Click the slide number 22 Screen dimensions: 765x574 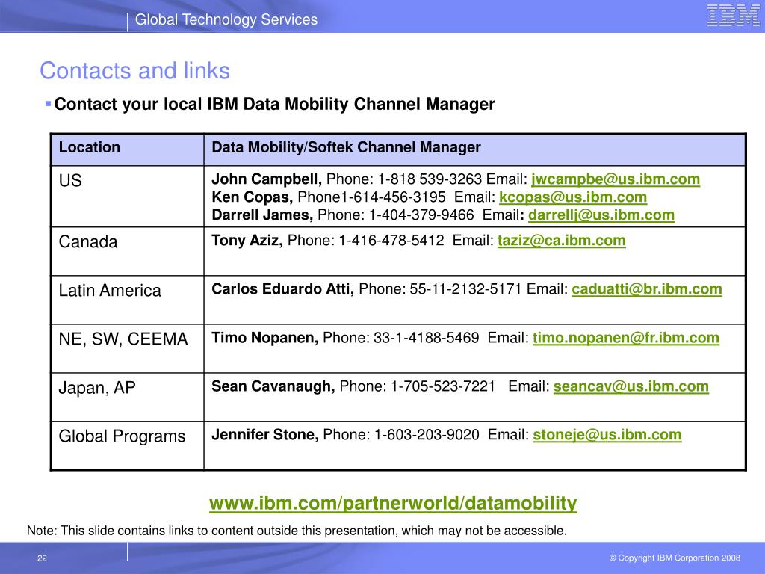coord(42,558)
